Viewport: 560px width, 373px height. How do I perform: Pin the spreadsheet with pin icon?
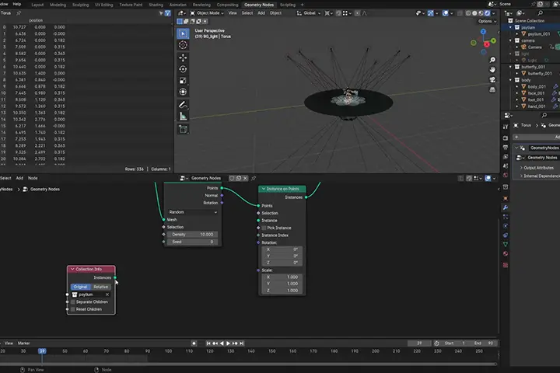pyautogui.click(x=19, y=13)
